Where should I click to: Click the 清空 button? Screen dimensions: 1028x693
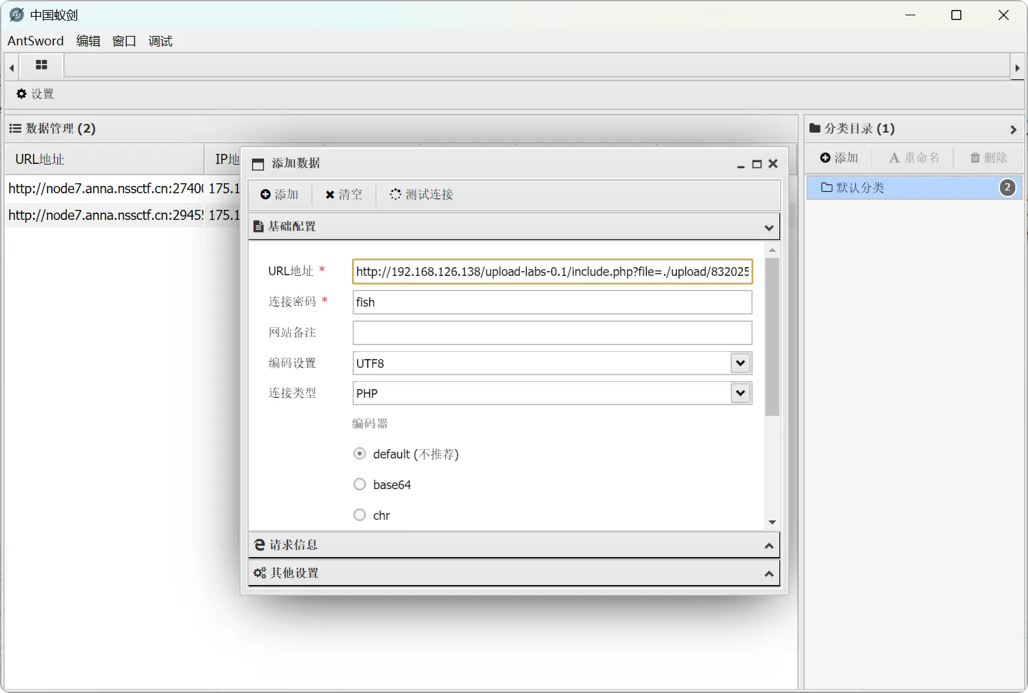[x=344, y=195]
